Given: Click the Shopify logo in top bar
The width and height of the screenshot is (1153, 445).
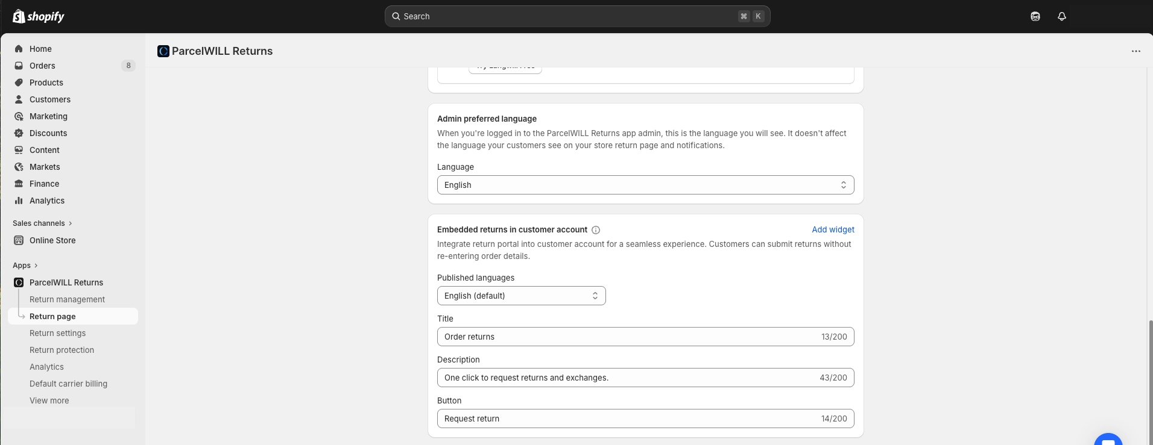Looking at the screenshot, I should click(38, 16).
